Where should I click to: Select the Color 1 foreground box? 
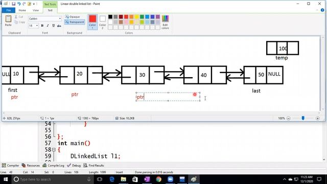92,21
